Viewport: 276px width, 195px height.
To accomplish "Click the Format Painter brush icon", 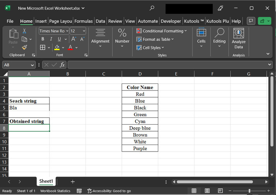I will coord(25,47).
